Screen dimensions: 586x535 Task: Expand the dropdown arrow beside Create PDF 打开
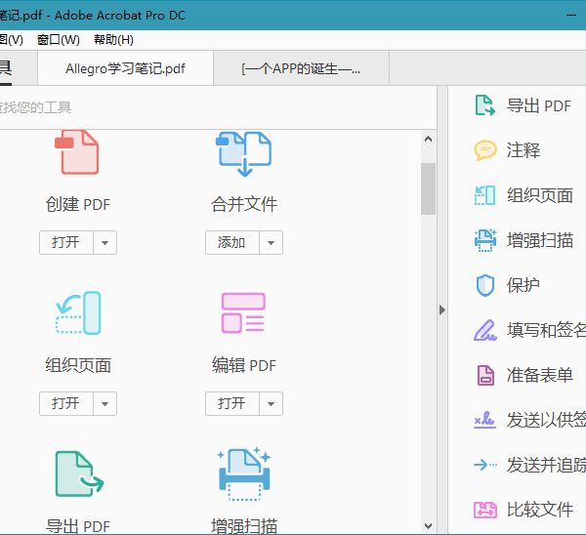click(105, 242)
